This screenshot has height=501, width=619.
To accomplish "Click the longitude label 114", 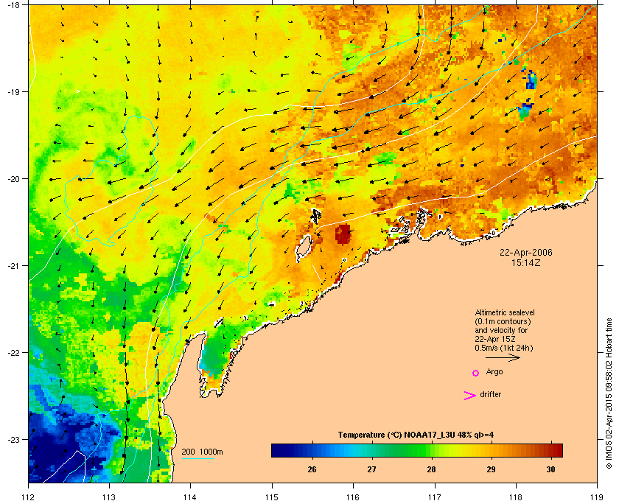I will (190, 497).
